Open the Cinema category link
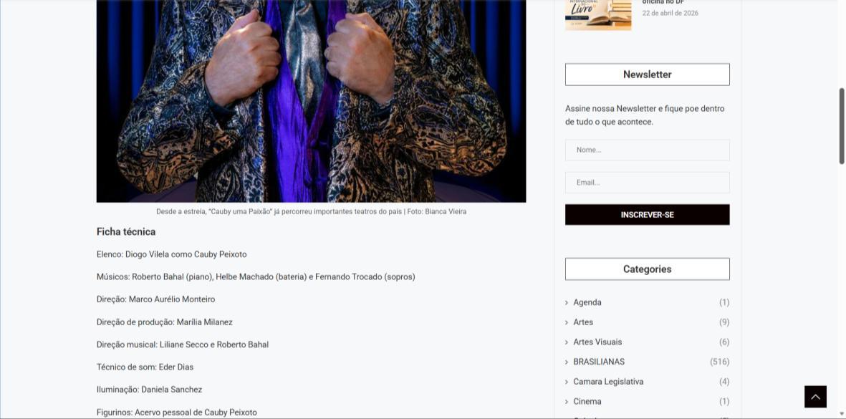Image resolution: width=846 pixels, height=419 pixels. [x=587, y=401]
